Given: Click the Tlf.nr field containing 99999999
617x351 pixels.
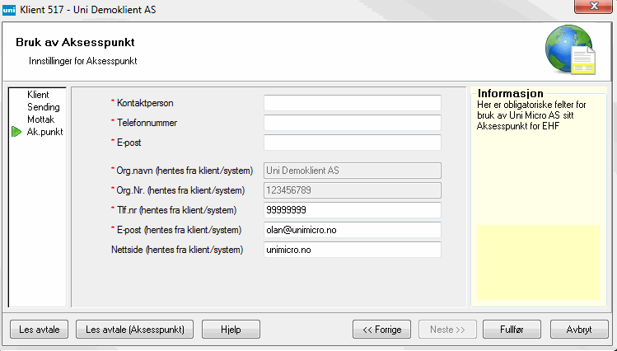Looking at the screenshot, I should pos(352,210).
